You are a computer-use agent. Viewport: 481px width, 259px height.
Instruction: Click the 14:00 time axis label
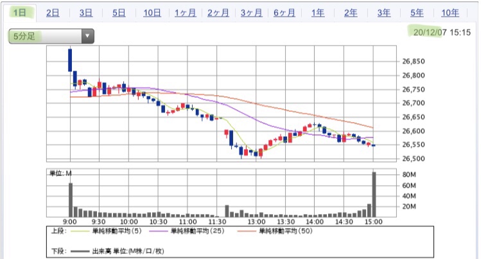(x=315, y=222)
